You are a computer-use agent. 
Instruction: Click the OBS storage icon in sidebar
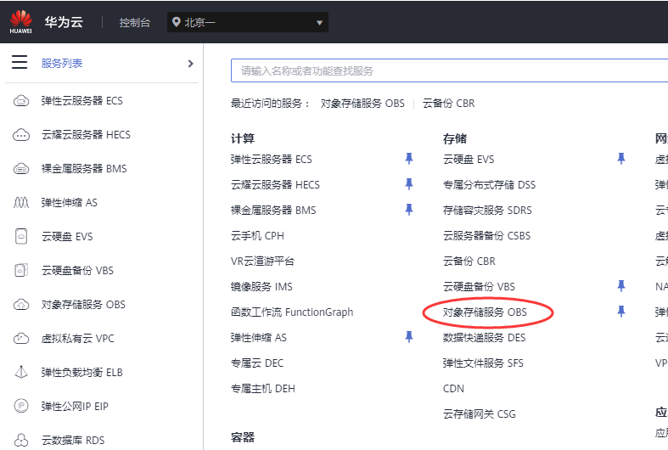pos(21,305)
